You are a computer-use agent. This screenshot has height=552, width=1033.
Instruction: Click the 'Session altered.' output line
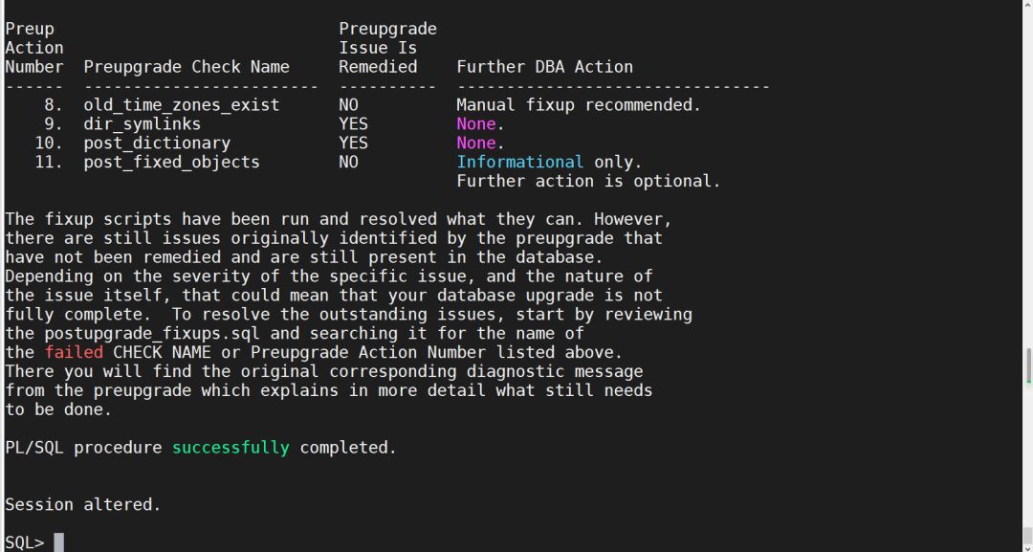tap(83, 504)
